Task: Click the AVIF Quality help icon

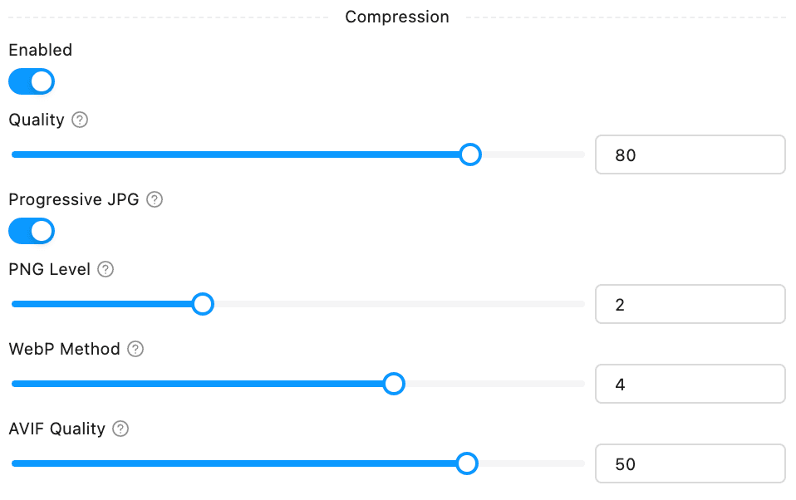Action: click(120, 429)
